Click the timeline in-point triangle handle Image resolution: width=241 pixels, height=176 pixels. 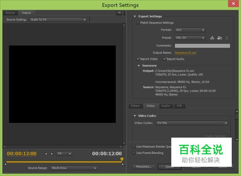5,164
